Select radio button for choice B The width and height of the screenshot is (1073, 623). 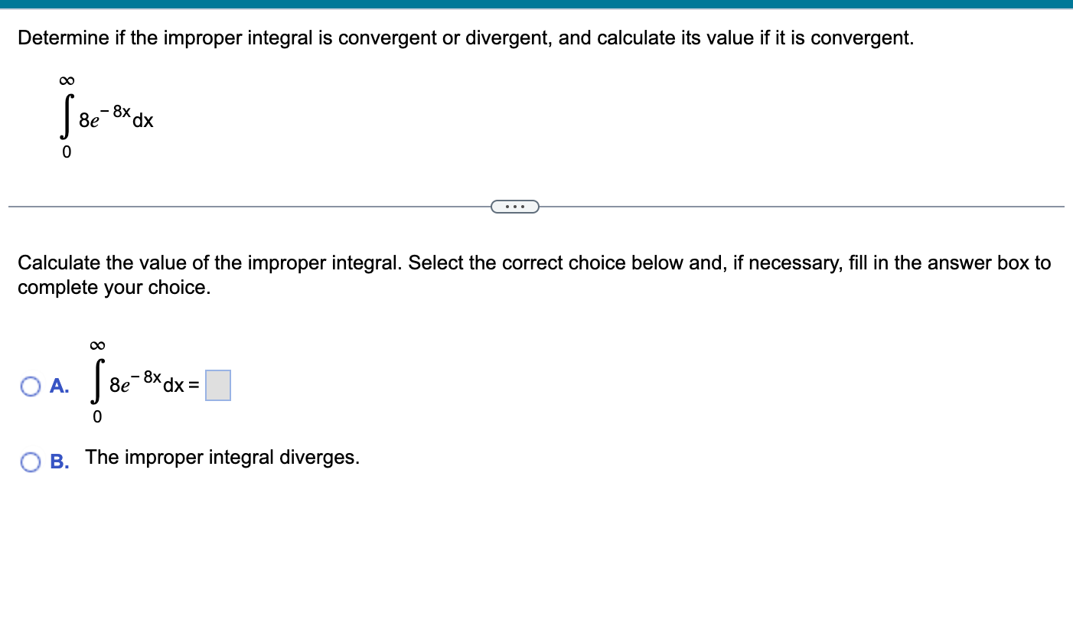coord(31,462)
